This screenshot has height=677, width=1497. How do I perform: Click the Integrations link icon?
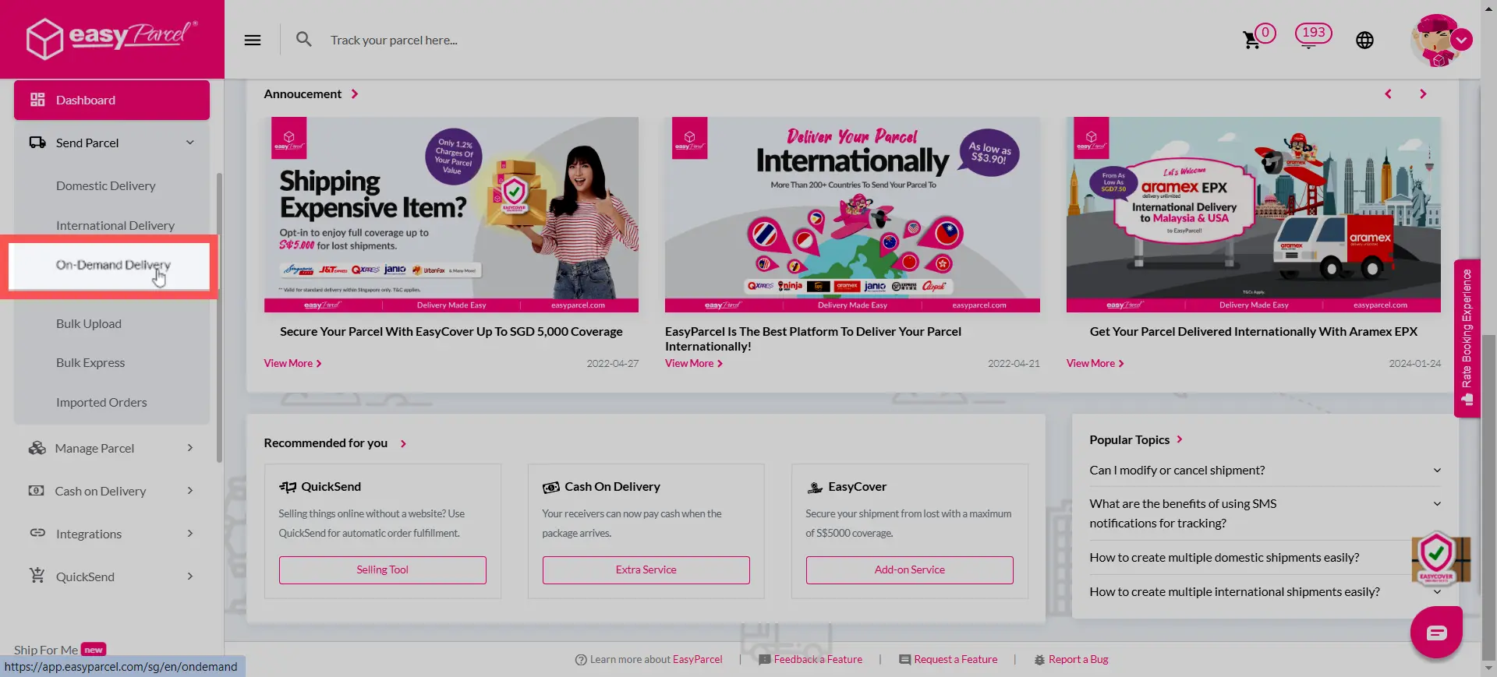point(37,534)
